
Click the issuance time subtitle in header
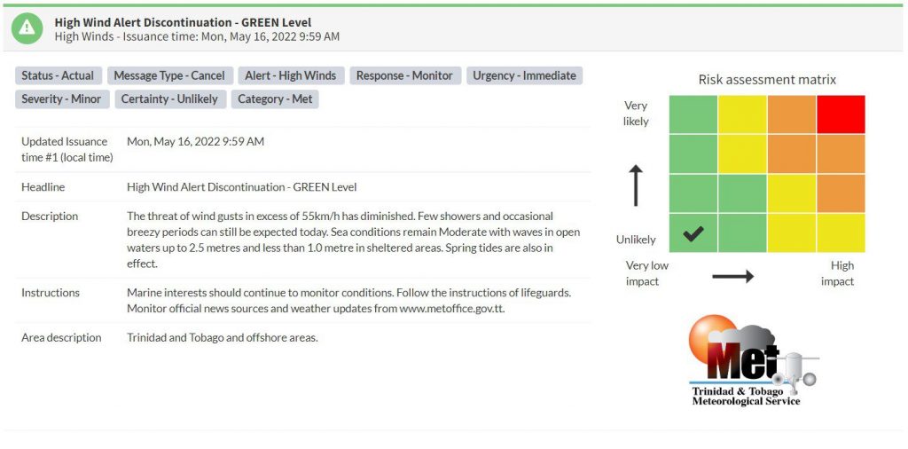[x=197, y=36]
